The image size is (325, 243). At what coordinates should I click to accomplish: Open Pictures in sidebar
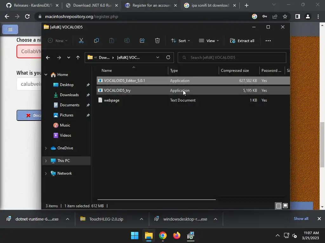coord(67,115)
